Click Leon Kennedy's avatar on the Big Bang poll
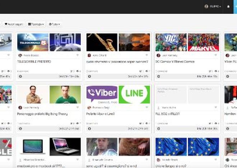This screenshot has height=168, width=237. click(20, 108)
